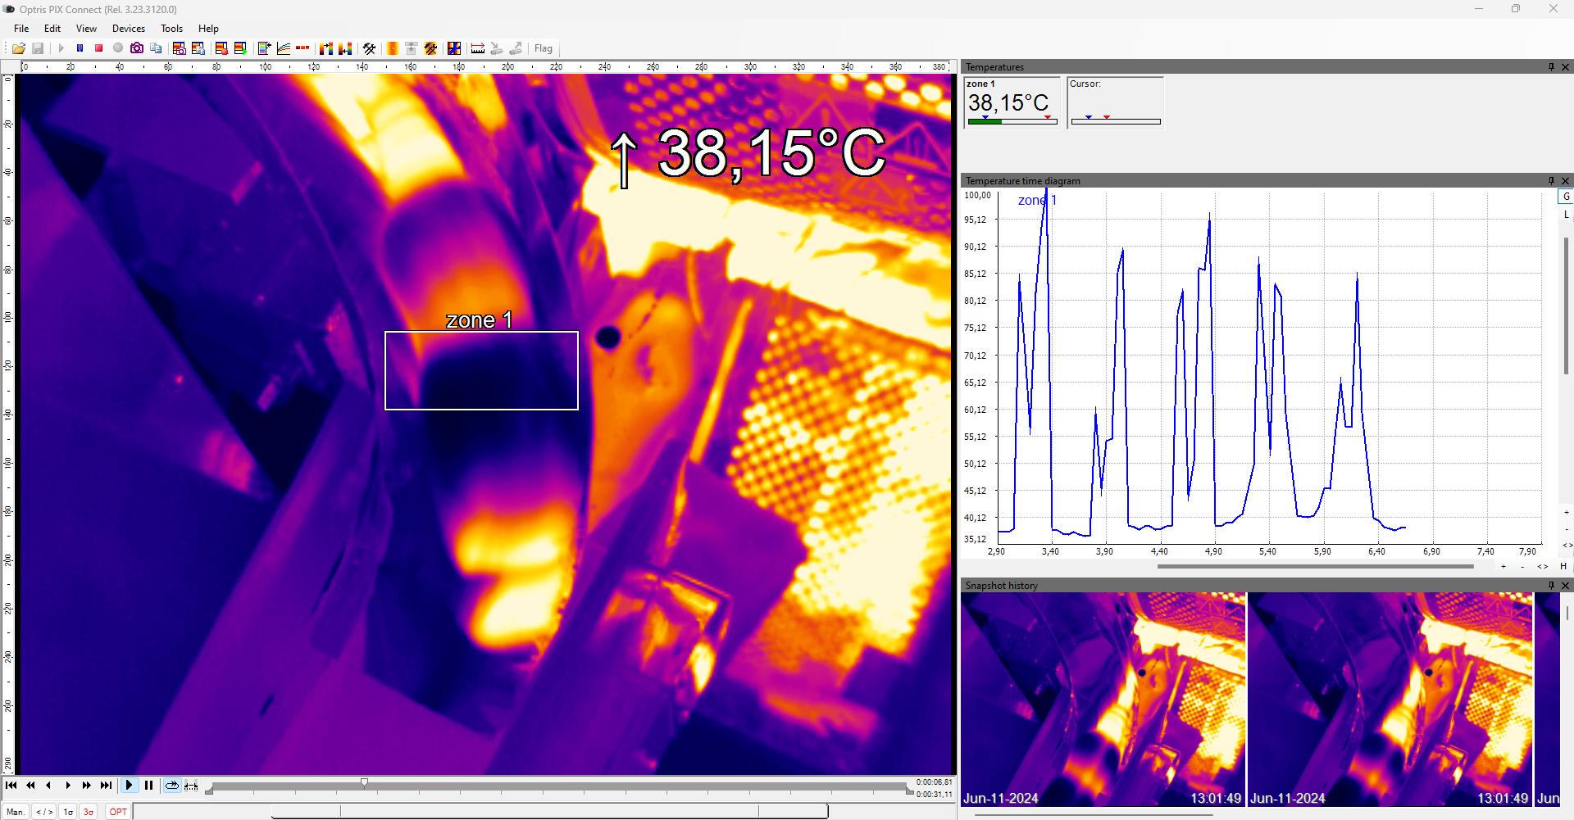Open the Tools menu
Screen dimensions: 1574x820
click(171, 28)
